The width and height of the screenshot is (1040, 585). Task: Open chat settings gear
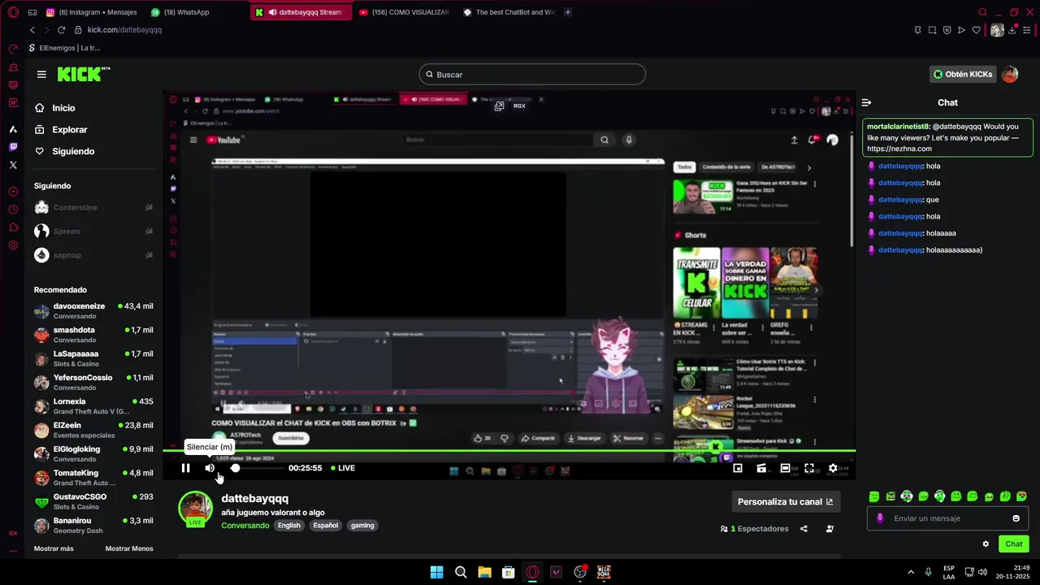[986, 544]
